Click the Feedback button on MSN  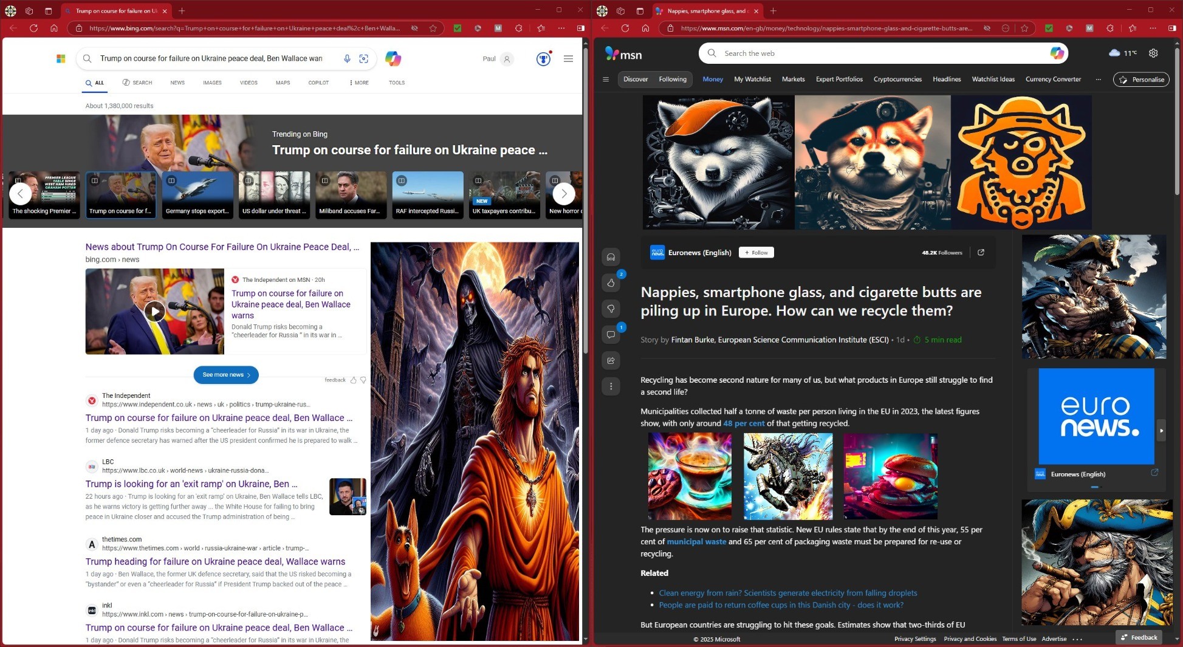pos(1139,637)
